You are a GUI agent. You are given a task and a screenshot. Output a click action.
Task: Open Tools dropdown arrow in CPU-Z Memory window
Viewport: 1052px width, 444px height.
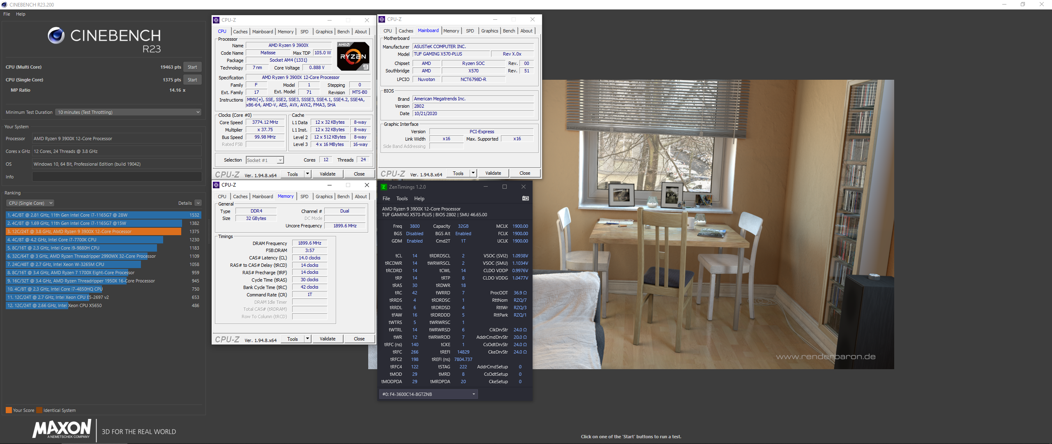click(307, 339)
